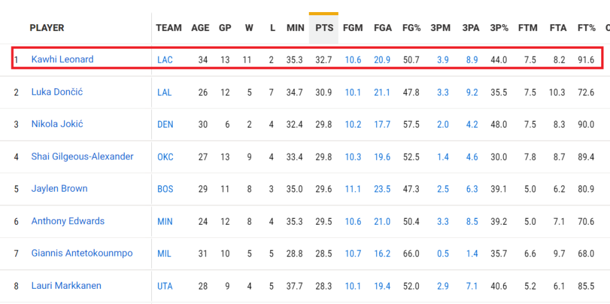Sort by the 3P% column header

(x=499, y=28)
